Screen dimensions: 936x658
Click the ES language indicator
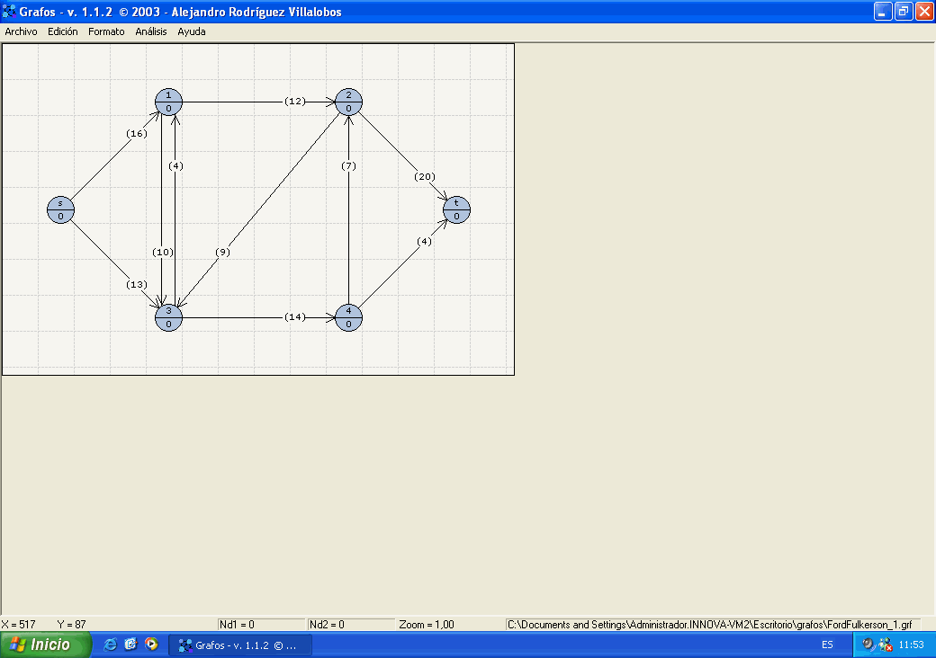[827, 645]
